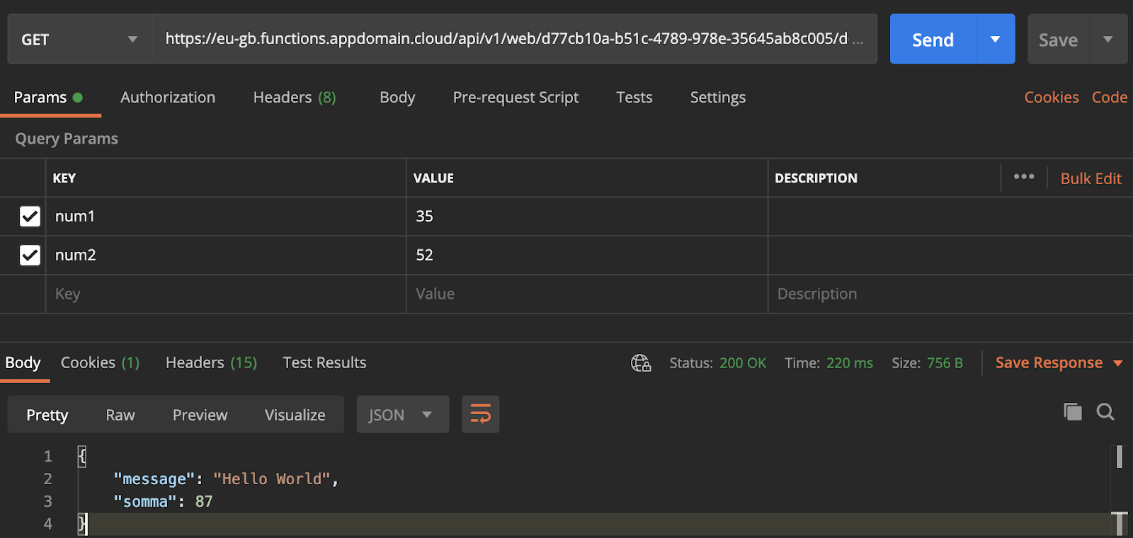Open the Code link
Image resolution: width=1133 pixels, height=538 pixels.
pyautogui.click(x=1110, y=98)
